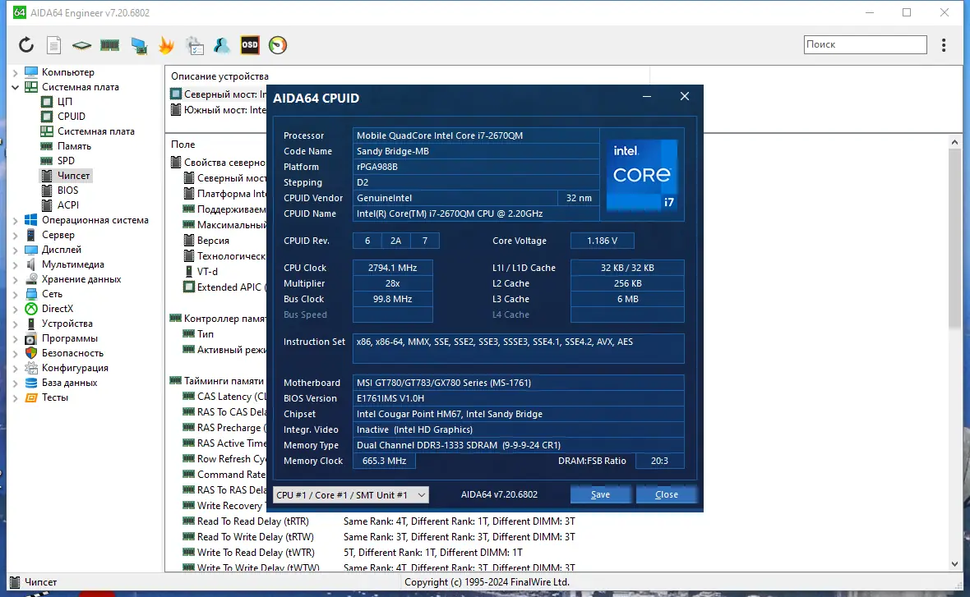Open the Report page icon in toolbar
970x597 pixels.
(x=53, y=45)
